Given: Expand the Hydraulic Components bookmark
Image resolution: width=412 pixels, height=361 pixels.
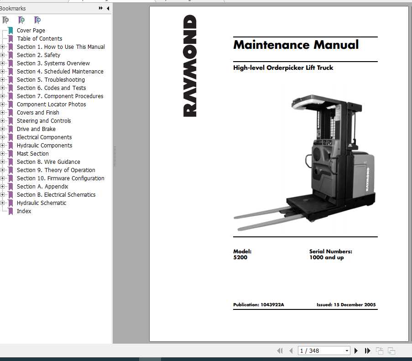Looking at the screenshot, I should [2, 146].
